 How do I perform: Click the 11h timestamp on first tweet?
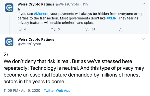coord(85,4)
